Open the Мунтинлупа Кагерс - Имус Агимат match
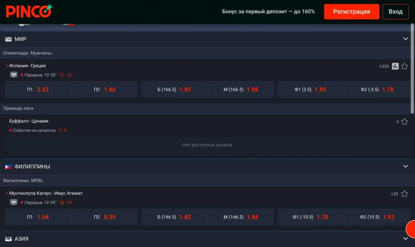The width and height of the screenshot is (415, 247). pyautogui.click(x=46, y=193)
